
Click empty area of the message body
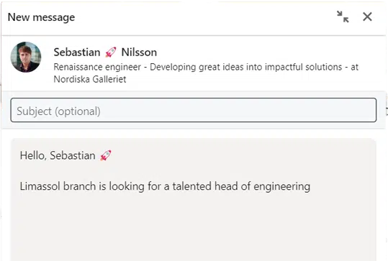point(194,227)
